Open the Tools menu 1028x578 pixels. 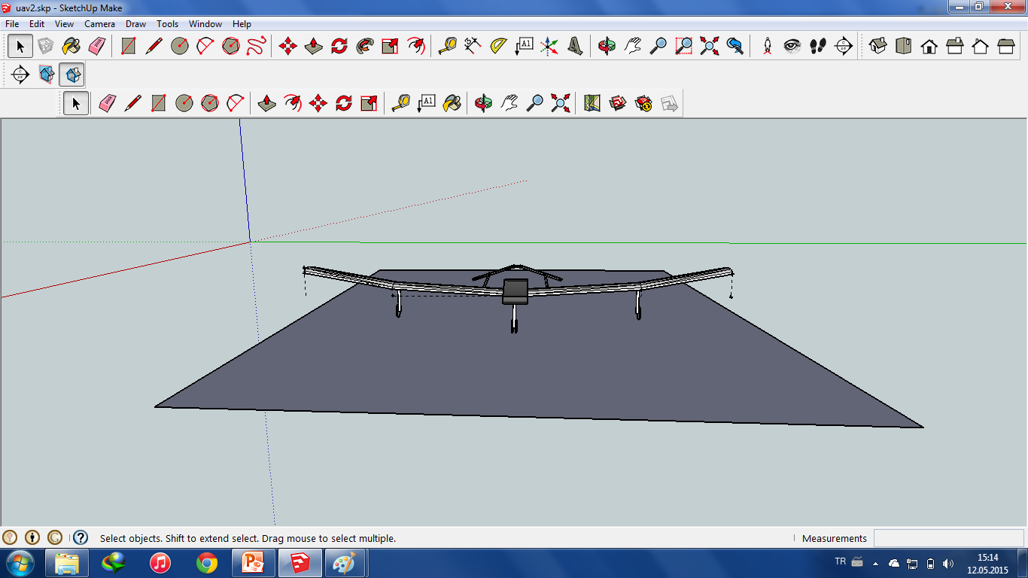pyautogui.click(x=167, y=24)
